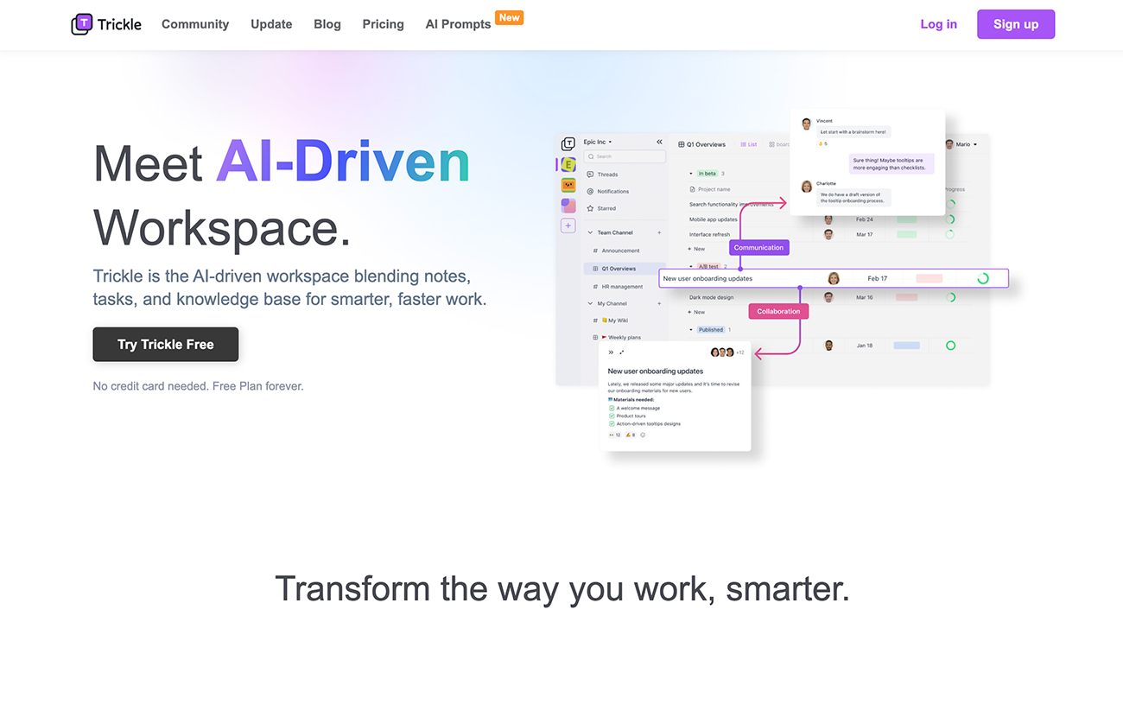Click the Trickle logo icon in header
The image size is (1123, 711).
tap(82, 24)
